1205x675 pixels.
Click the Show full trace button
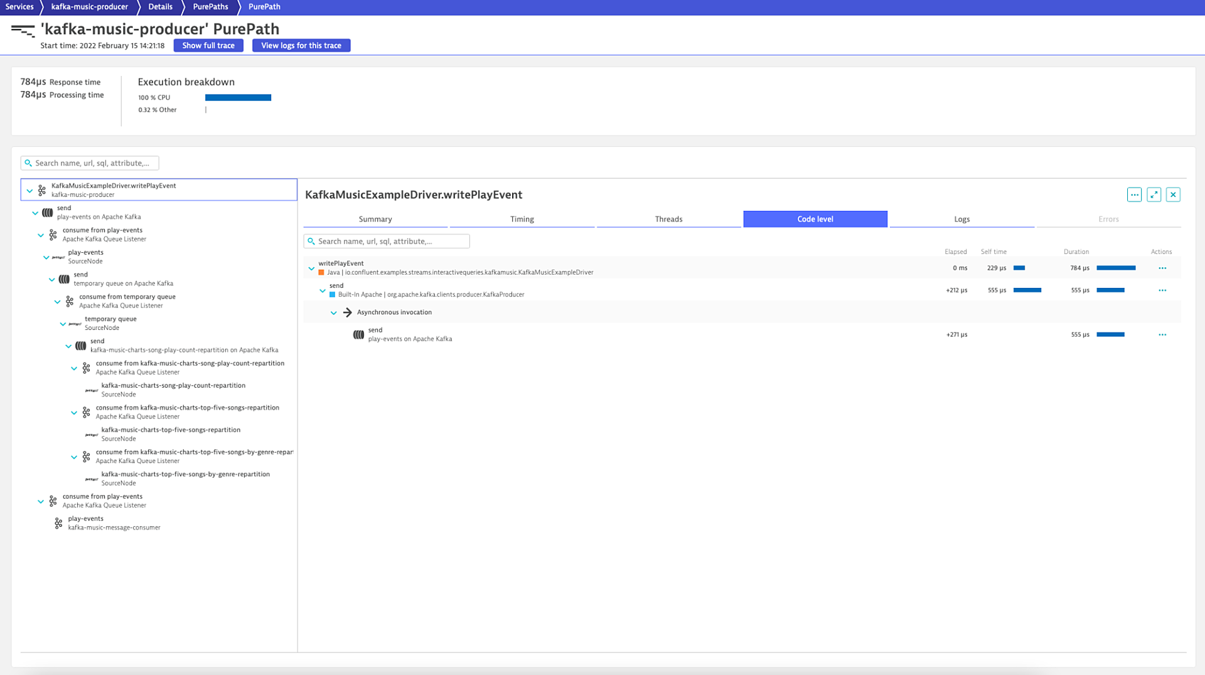click(208, 45)
